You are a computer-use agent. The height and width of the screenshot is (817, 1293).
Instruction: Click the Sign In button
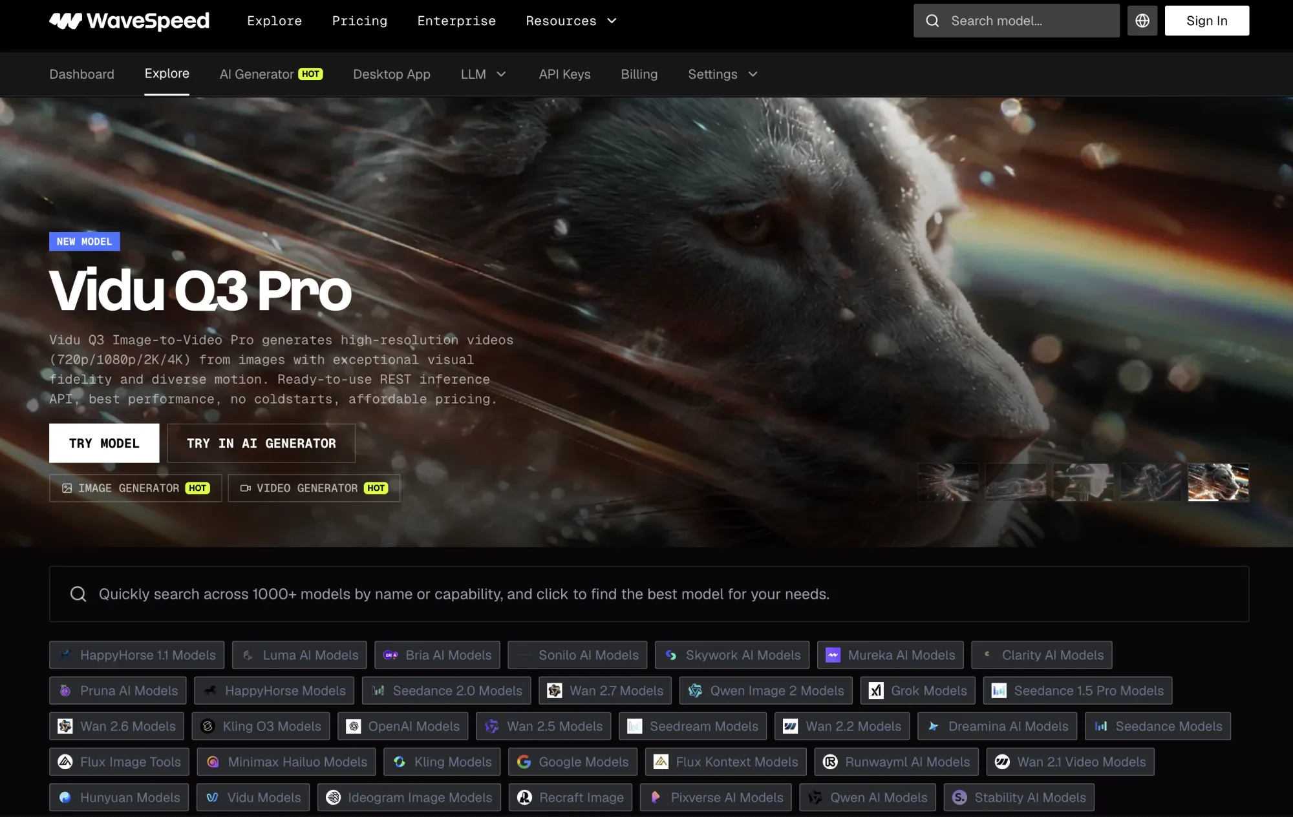[1207, 21]
